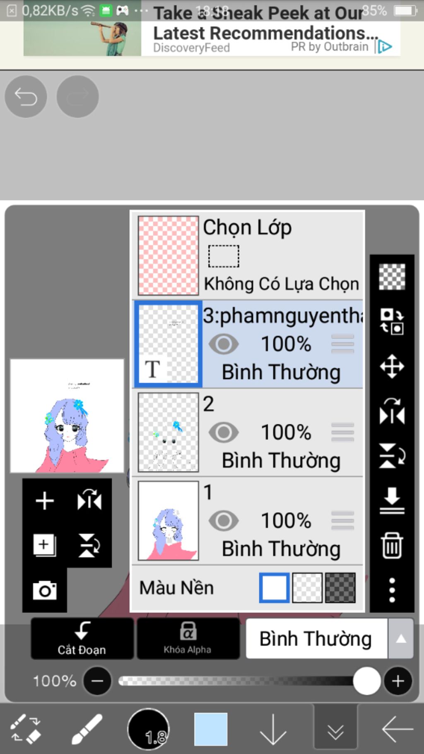Tap the brush-eraser swap tool icon
424x754 pixels.
point(26,729)
